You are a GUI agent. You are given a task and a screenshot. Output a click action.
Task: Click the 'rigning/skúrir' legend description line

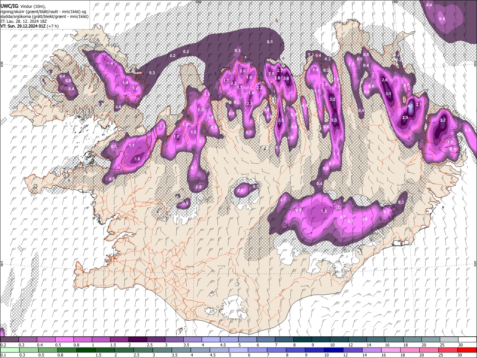pyautogui.click(x=43, y=12)
